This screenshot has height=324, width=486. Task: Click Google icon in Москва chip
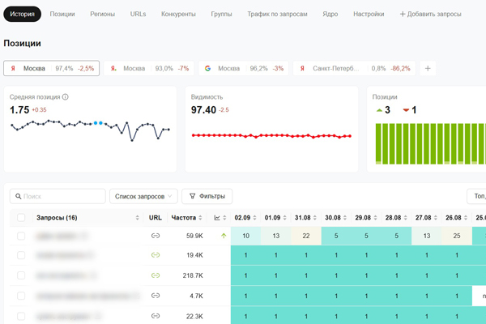click(207, 68)
